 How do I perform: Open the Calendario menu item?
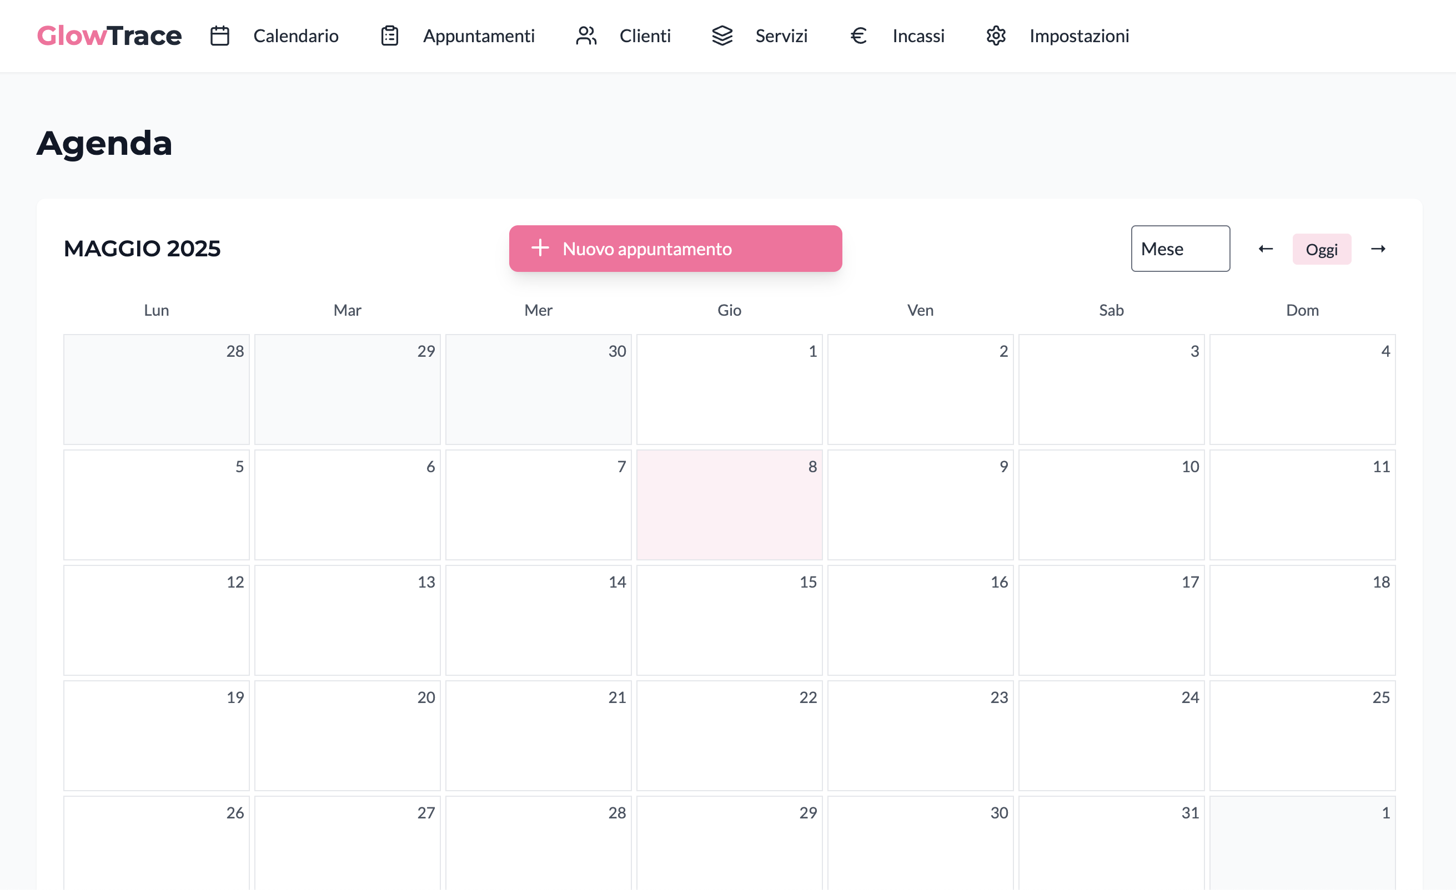[295, 36]
